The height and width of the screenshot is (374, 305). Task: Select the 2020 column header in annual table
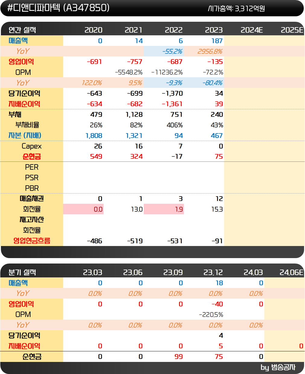pyautogui.click(x=93, y=30)
